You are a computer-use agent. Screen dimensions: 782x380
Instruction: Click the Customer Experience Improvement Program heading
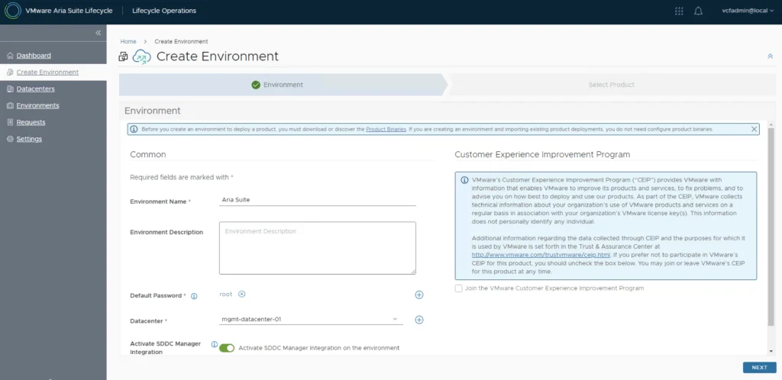point(542,154)
